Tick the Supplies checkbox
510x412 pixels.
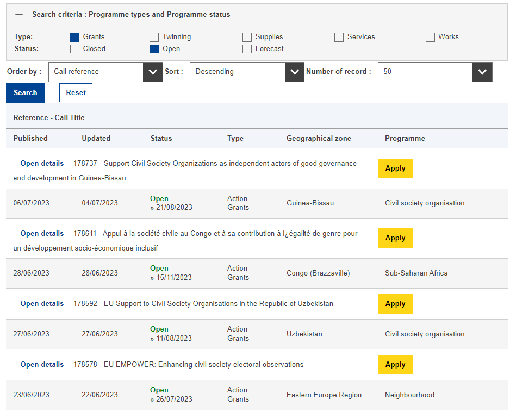click(247, 37)
